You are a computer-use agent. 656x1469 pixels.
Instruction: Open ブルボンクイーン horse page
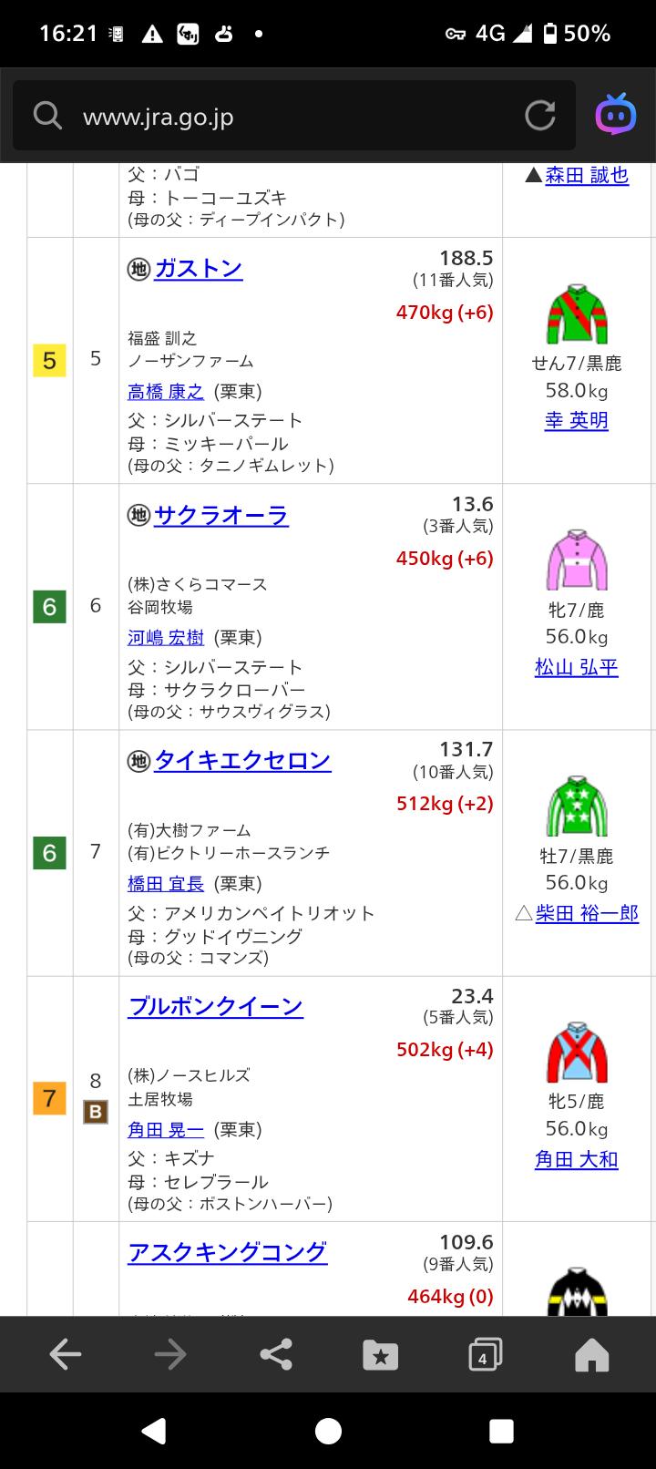[215, 1007]
